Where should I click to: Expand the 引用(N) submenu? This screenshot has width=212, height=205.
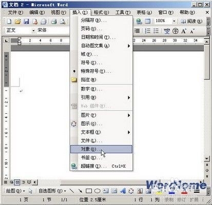pos(101,97)
